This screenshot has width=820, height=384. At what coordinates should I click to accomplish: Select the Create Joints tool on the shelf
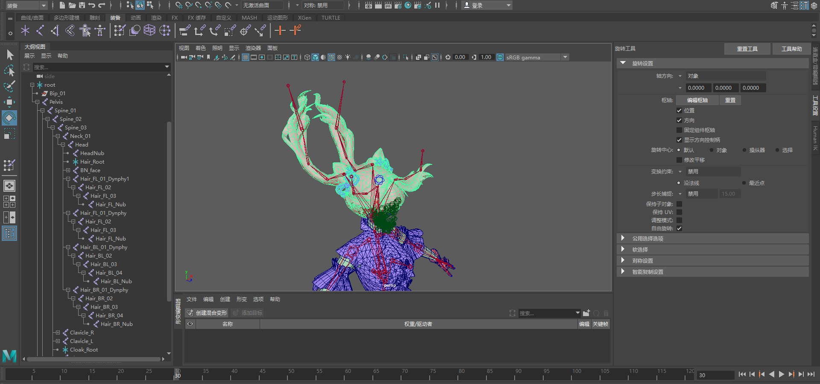click(x=40, y=30)
